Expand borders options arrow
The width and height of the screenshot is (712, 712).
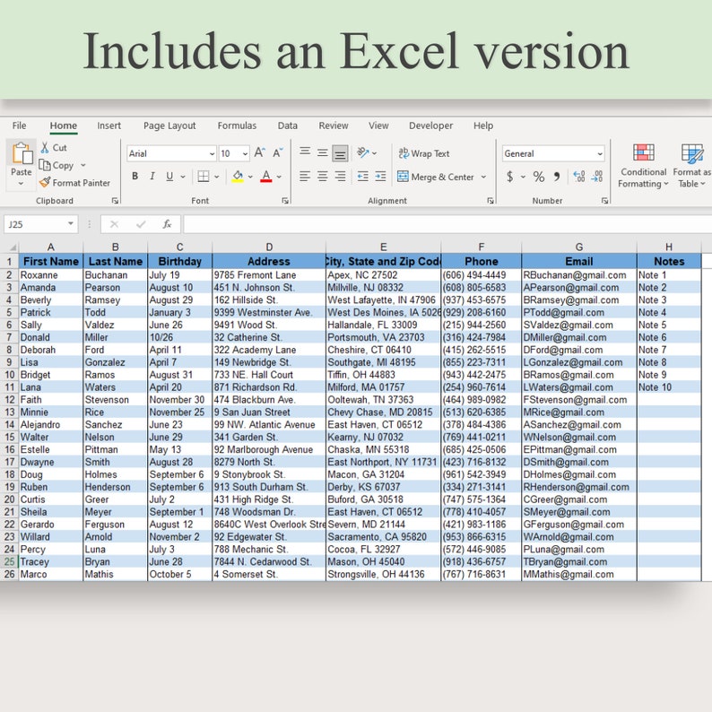click(217, 177)
